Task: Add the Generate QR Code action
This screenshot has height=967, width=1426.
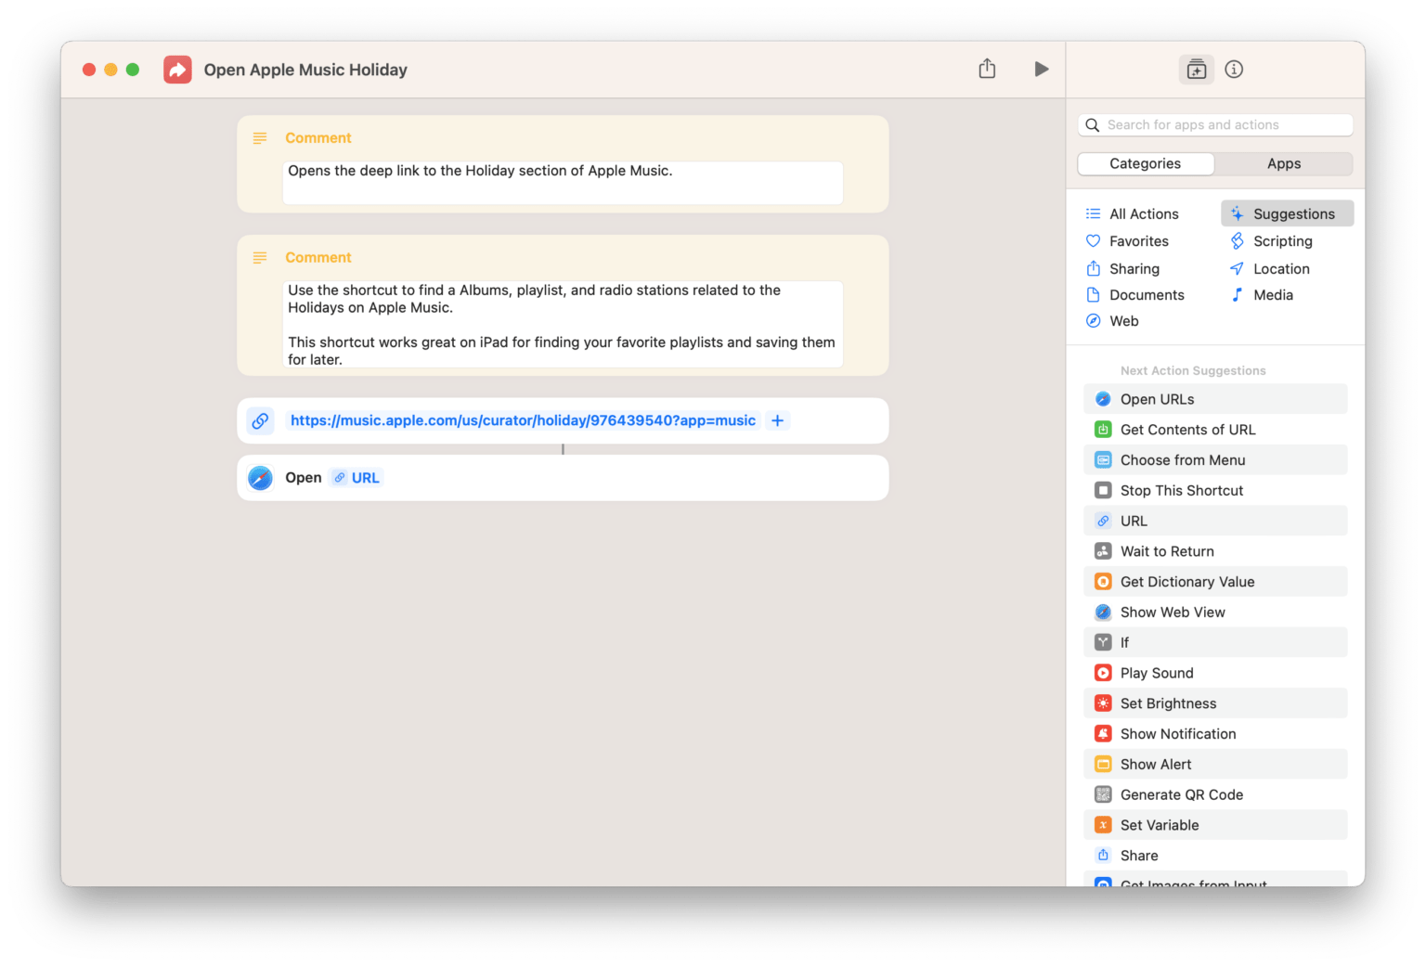Action: click(1181, 794)
